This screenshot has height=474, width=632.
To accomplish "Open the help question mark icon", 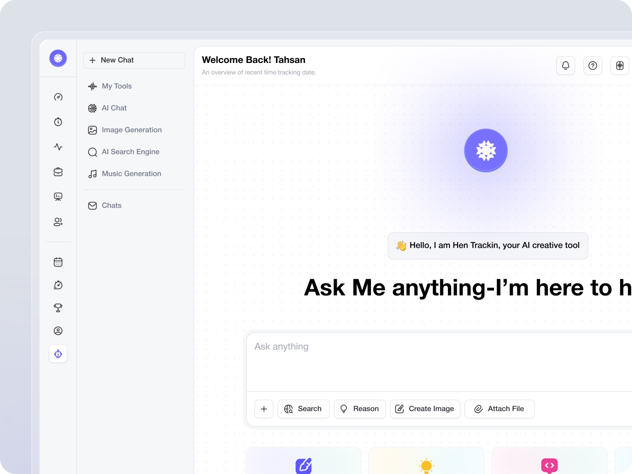I will (x=592, y=66).
